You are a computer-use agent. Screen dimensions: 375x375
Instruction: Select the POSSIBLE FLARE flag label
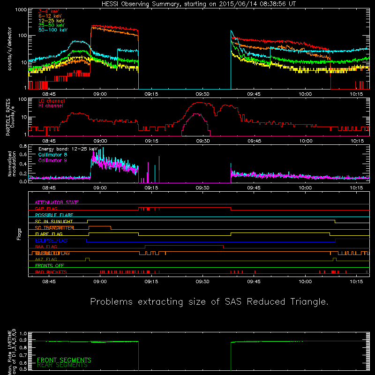tap(54, 215)
